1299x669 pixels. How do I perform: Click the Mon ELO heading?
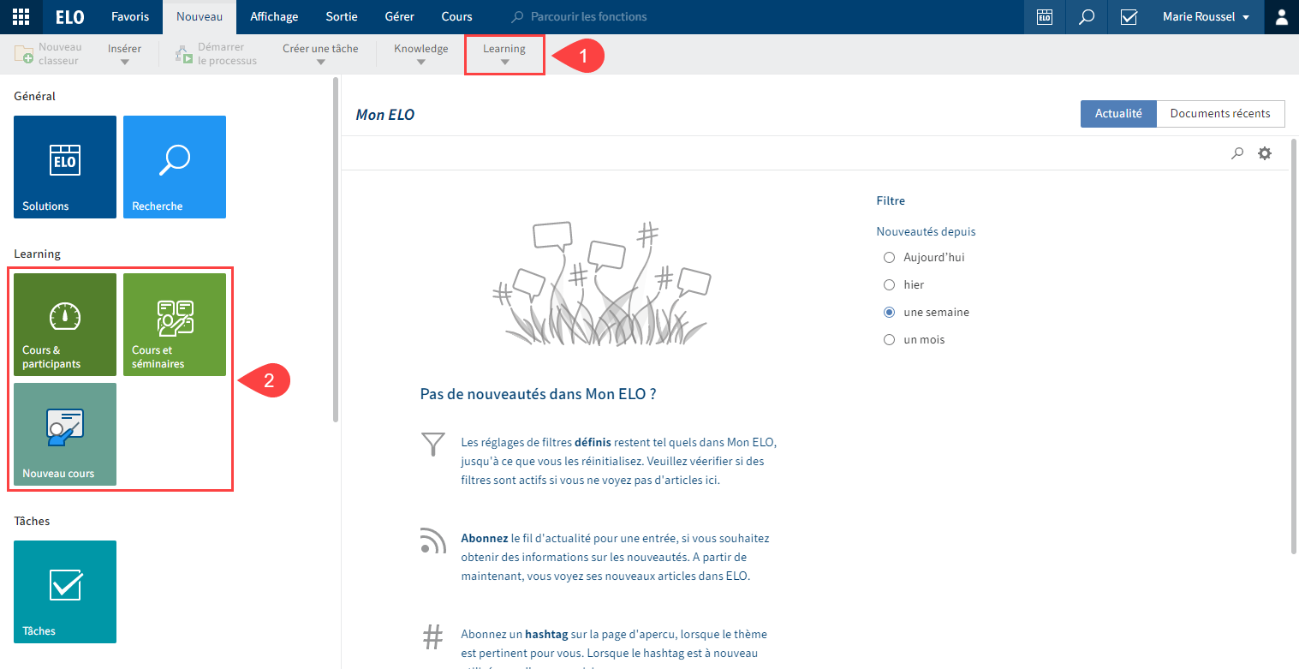click(385, 115)
